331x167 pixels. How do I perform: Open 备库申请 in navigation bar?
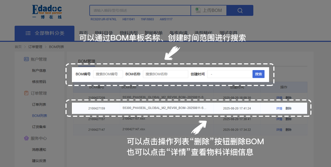pos(178,33)
